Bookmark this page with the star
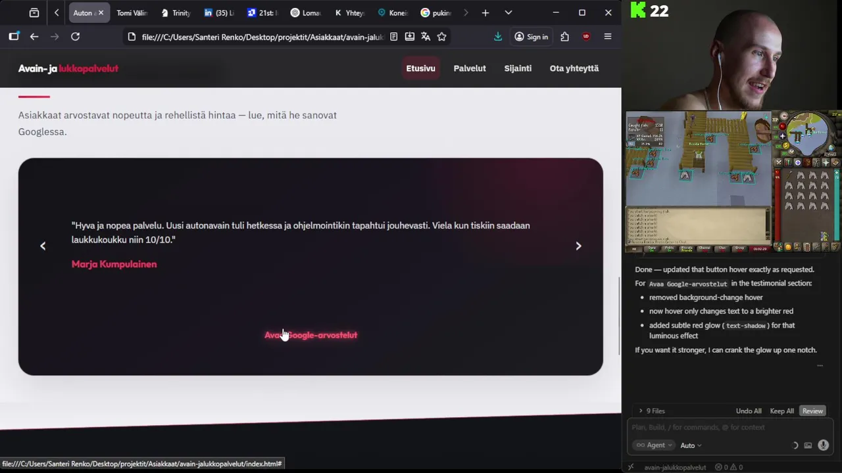Screen dimensions: 842x473 pos(442,37)
